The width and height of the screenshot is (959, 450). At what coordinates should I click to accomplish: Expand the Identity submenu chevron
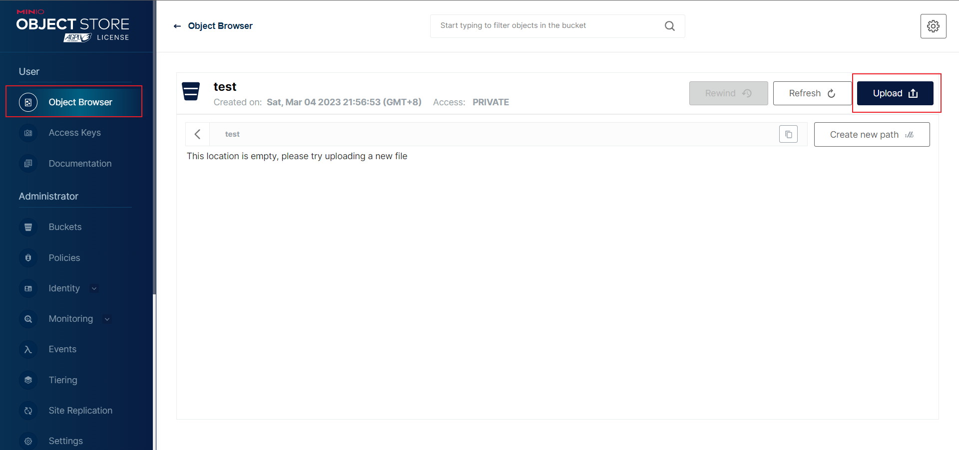point(94,288)
